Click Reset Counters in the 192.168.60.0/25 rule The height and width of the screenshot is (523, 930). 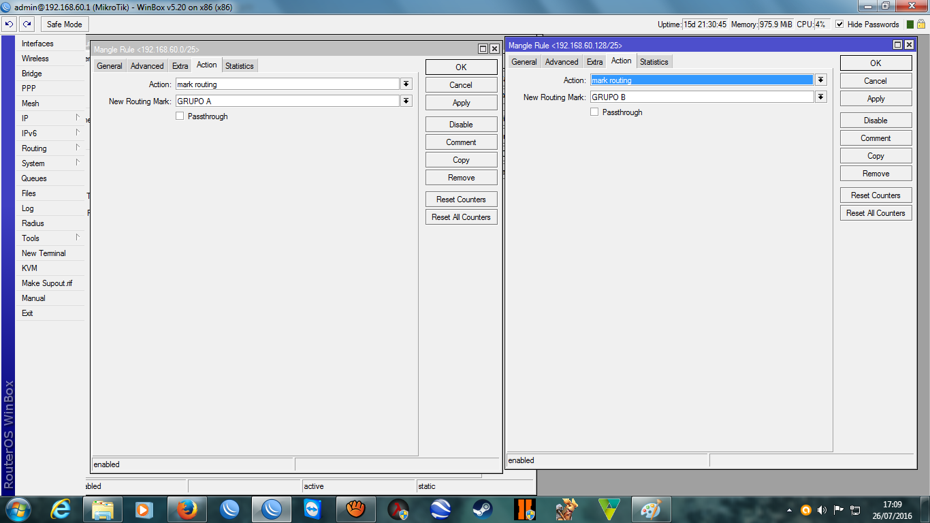(461, 200)
